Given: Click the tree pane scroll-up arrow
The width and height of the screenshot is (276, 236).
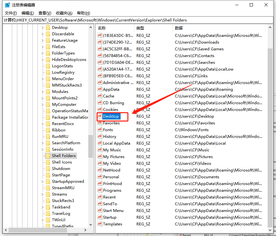Looking at the screenshot, I should click(91, 28).
